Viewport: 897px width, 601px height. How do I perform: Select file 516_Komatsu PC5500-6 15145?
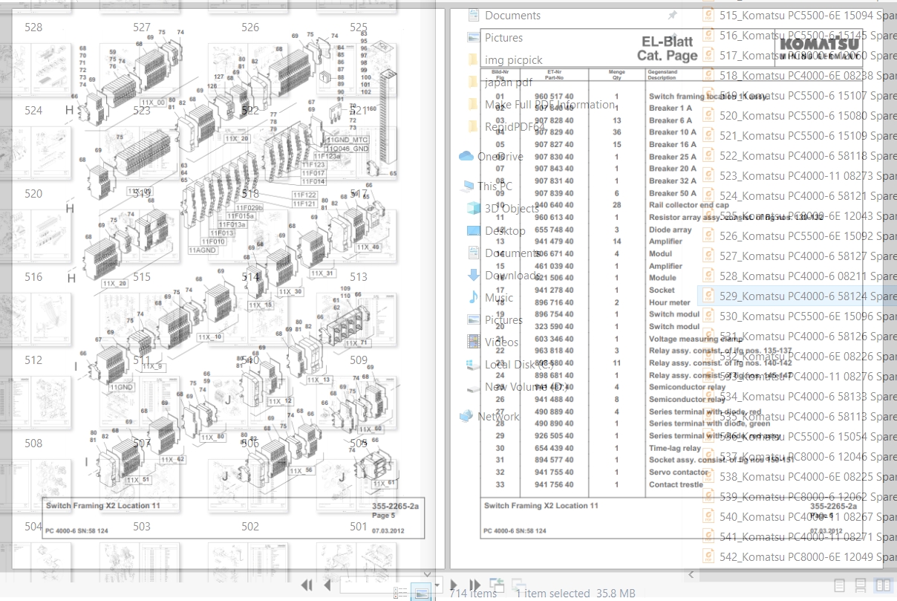tap(808, 35)
